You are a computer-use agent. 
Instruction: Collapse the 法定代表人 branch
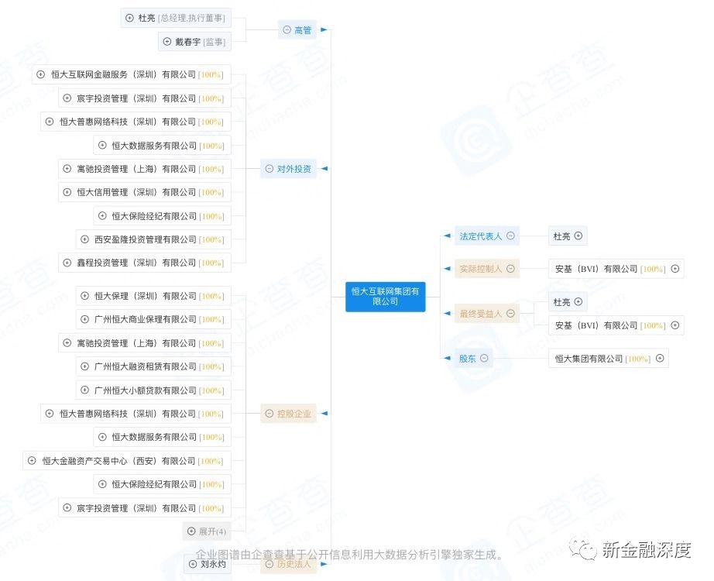pos(511,235)
